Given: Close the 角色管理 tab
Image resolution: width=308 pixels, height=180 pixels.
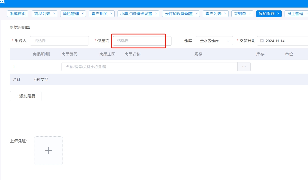Looking at the screenshot, I should (82, 14).
